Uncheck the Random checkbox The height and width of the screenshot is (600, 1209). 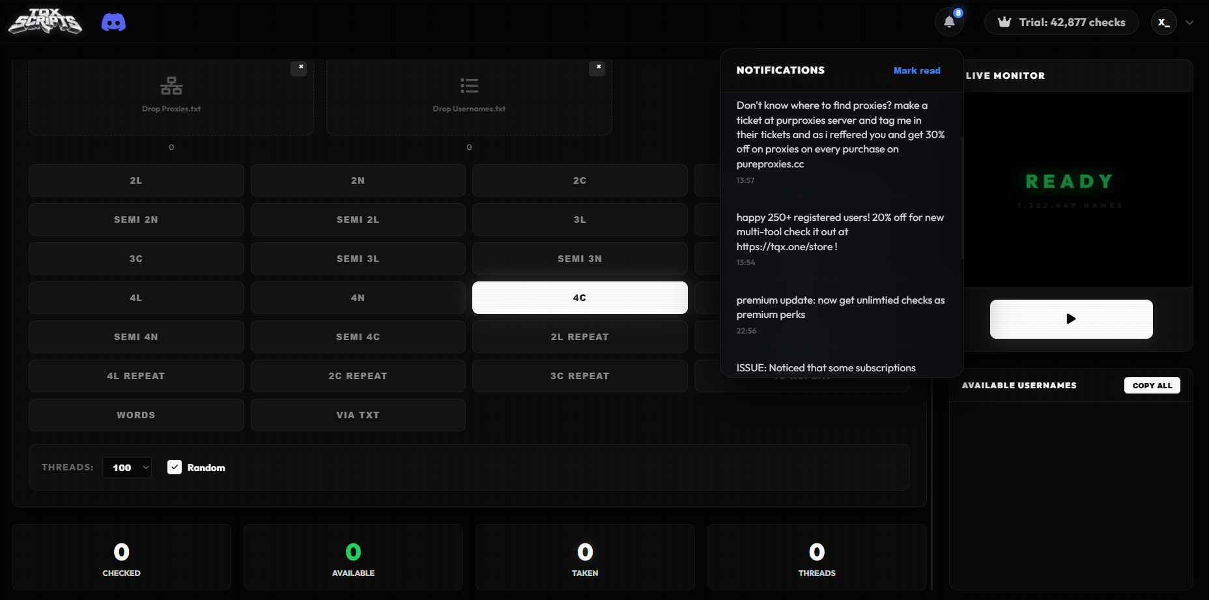tap(175, 467)
